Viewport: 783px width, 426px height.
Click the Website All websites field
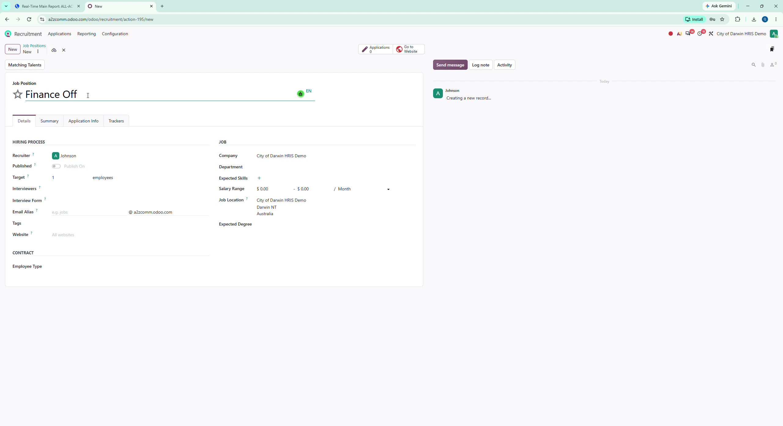pos(130,235)
